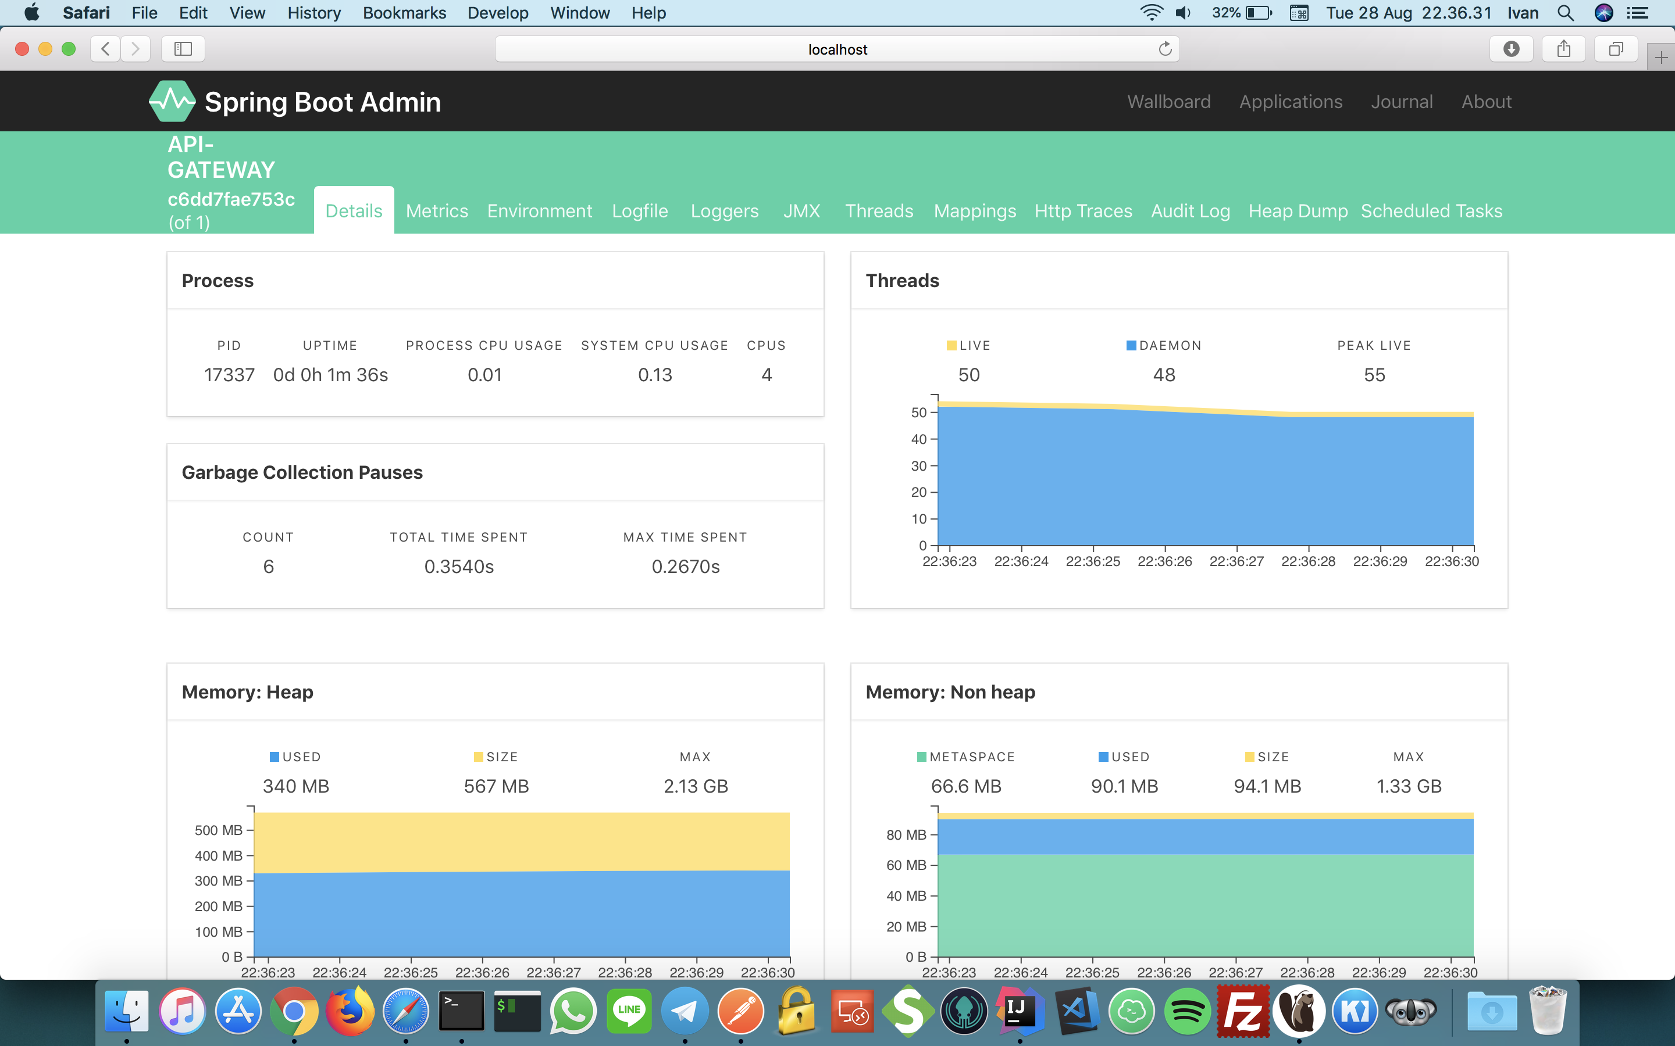Open Siri from the menu bar
Screen dimensions: 1675x1046
(x=1603, y=12)
